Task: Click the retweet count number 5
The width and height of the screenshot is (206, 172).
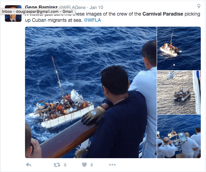Action: (x=65, y=165)
